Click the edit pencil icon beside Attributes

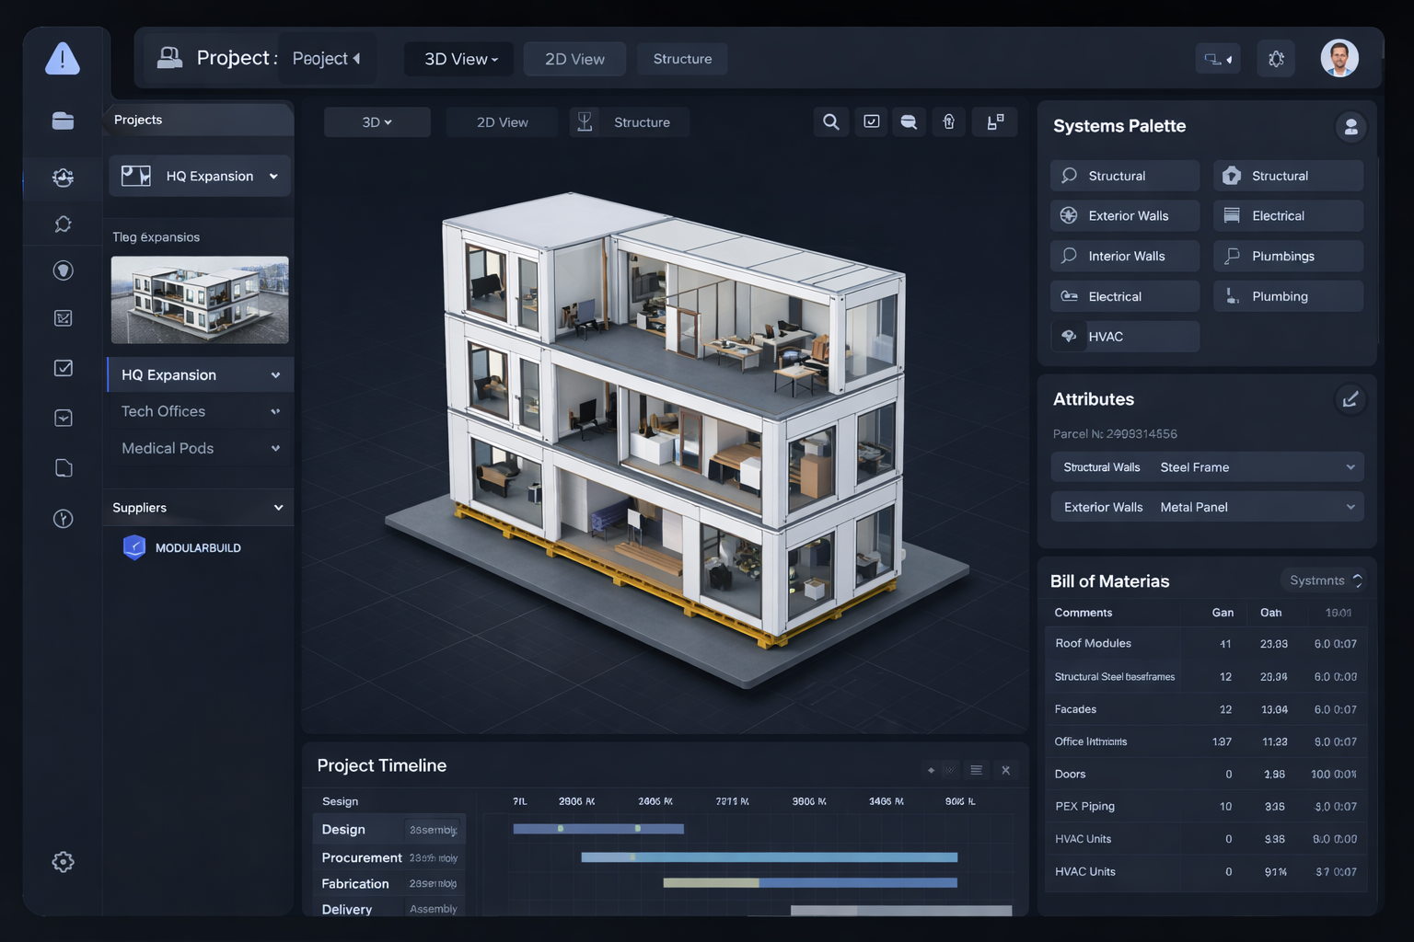pyautogui.click(x=1350, y=398)
